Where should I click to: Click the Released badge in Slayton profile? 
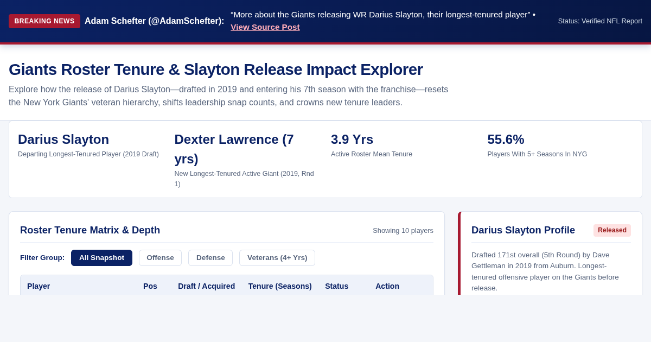(612, 230)
